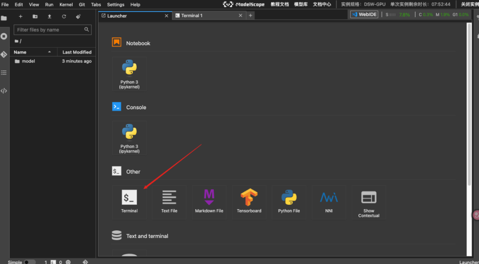Click the filter files by name field

[x=52, y=30]
